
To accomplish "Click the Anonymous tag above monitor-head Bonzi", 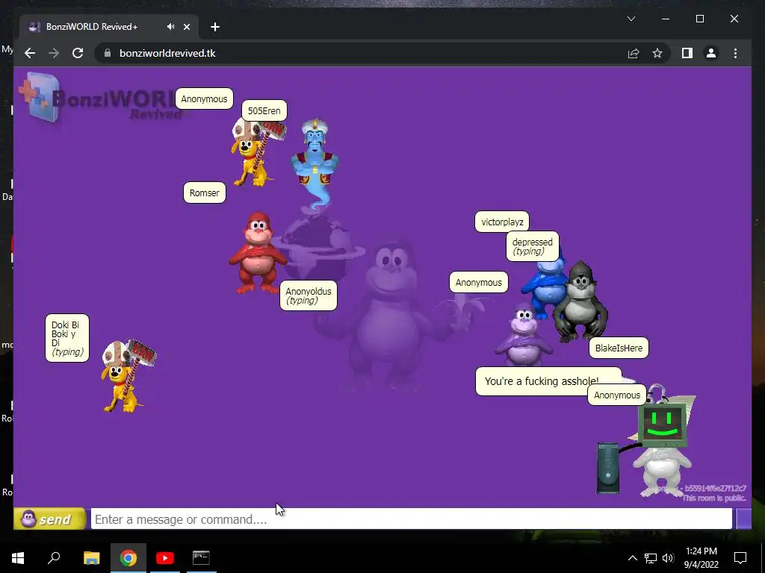I will [x=616, y=395].
